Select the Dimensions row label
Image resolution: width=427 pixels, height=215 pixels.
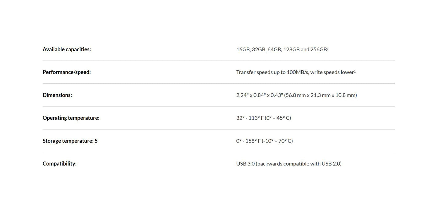[57, 95]
